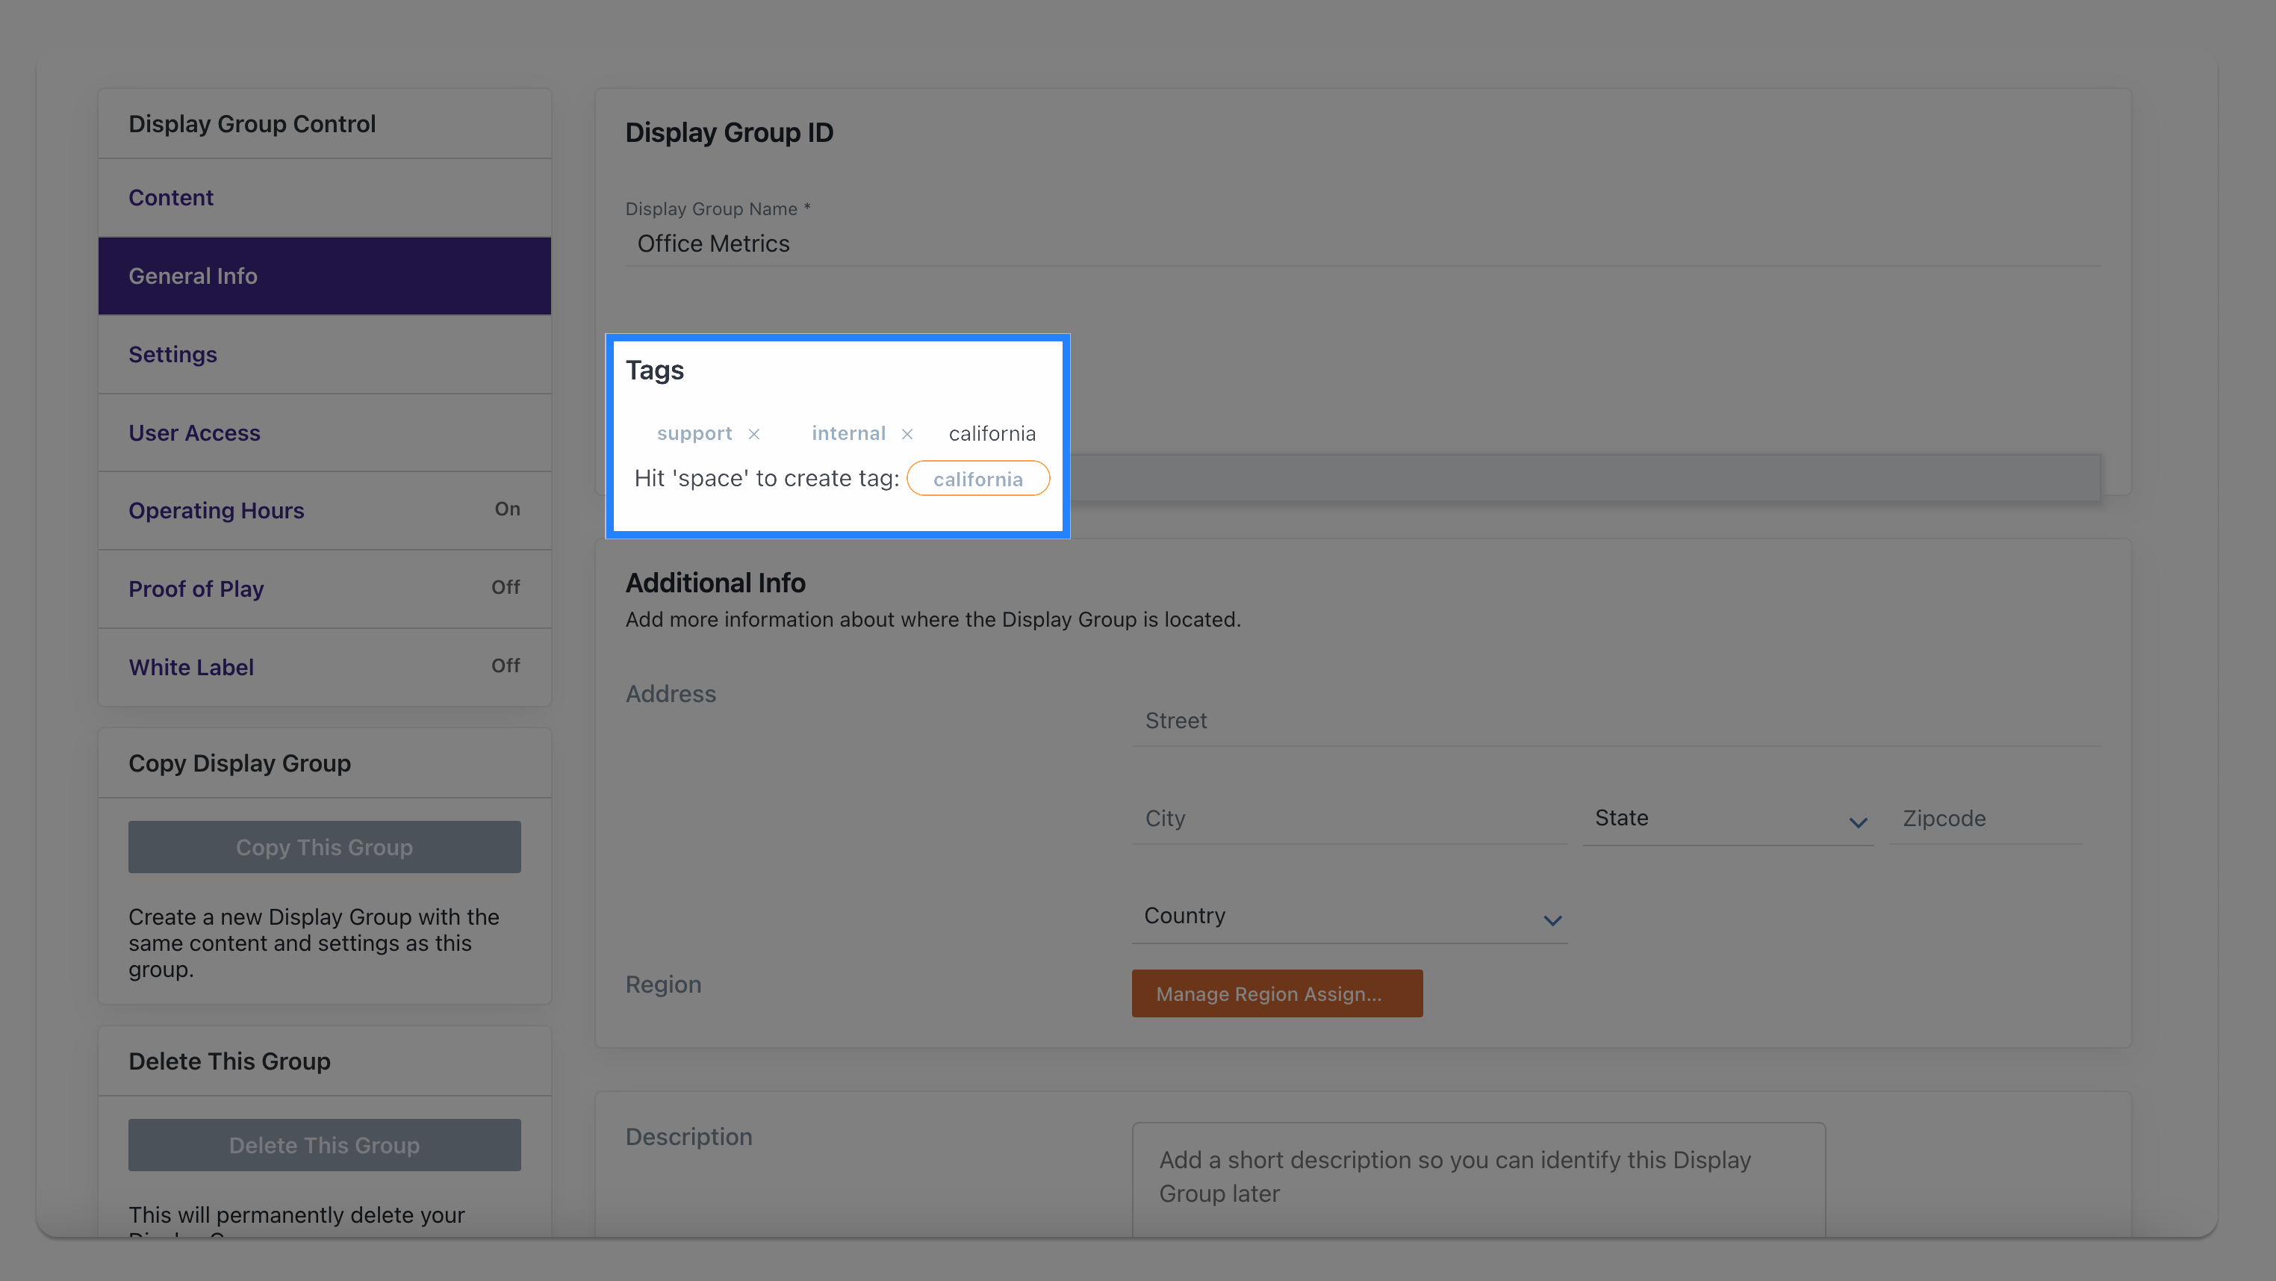The width and height of the screenshot is (2276, 1281).
Task: Click Operating Hours On status
Action: tap(507, 509)
